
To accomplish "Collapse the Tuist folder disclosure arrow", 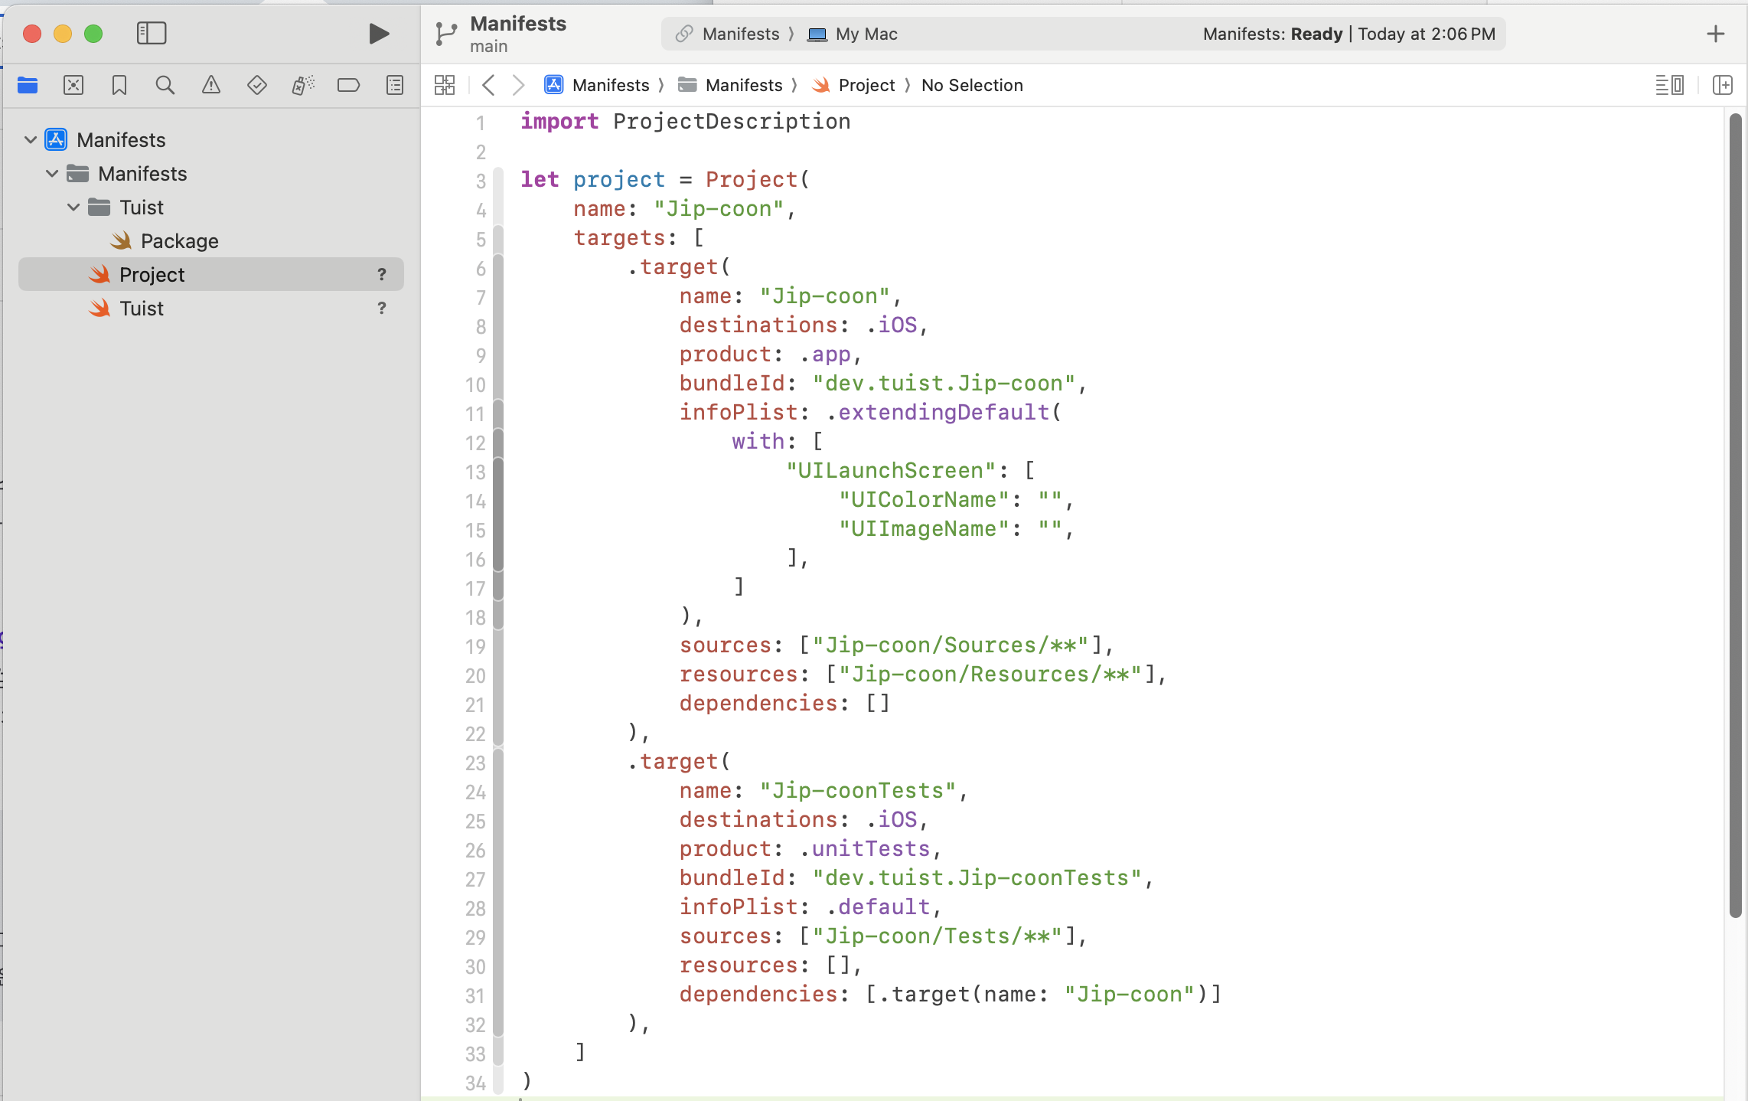I will tap(73, 207).
